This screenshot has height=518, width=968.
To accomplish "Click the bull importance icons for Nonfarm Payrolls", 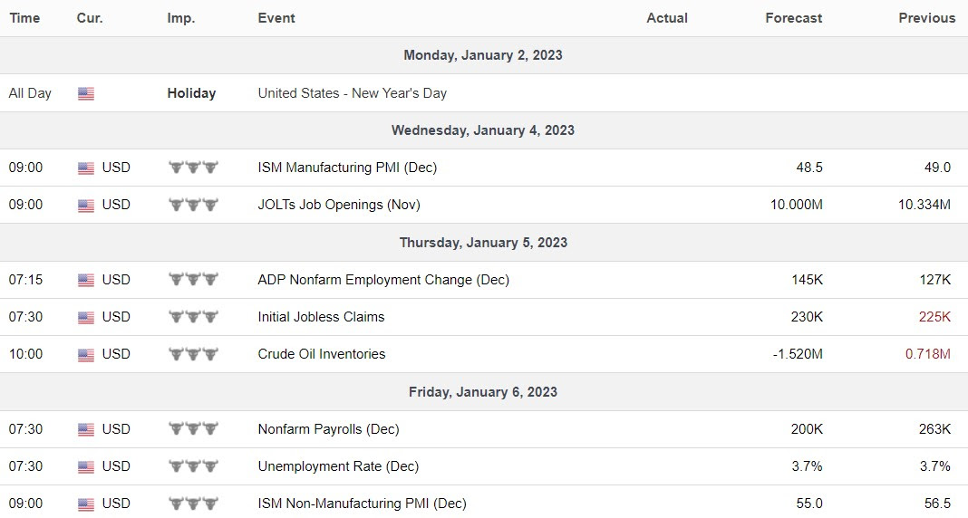I will tap(193, 428).
